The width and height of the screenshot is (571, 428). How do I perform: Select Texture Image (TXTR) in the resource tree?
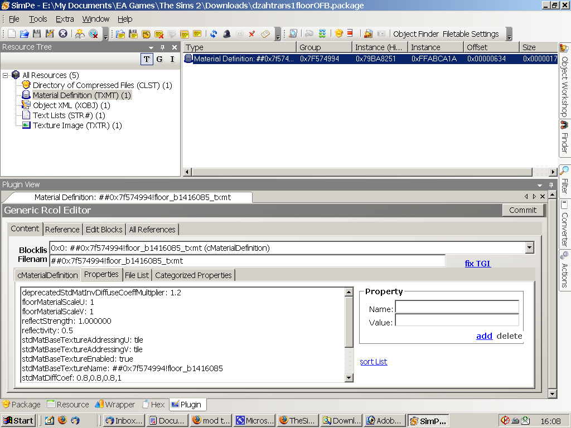77,125
